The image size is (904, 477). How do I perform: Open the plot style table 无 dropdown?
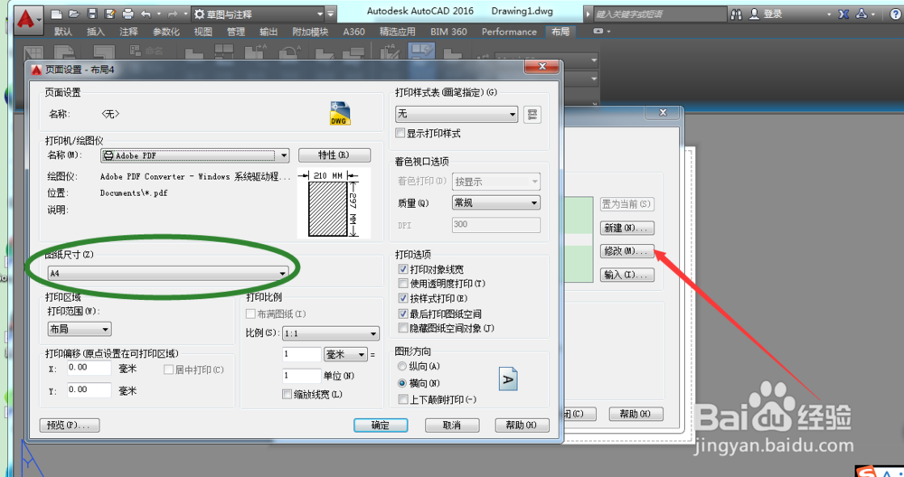457,114
